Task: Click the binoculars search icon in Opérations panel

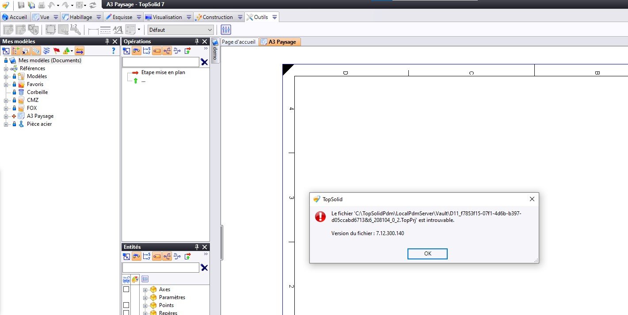Action: (x=137, y=51)
